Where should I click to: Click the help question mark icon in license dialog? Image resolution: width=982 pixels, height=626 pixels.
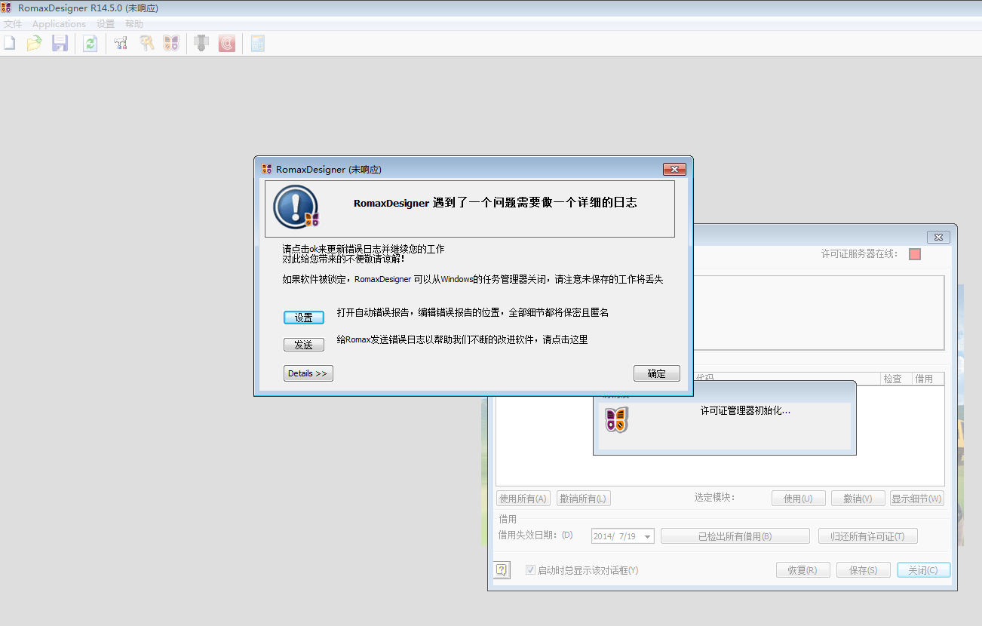click(x=502, y=570)
